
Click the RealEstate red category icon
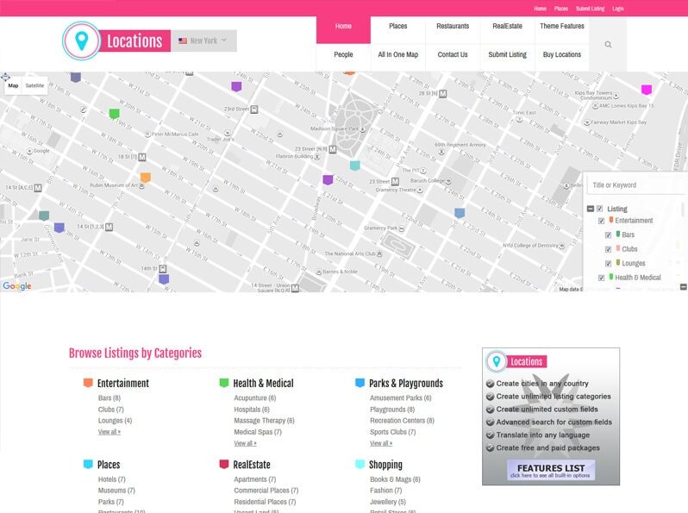click(224, 464)
